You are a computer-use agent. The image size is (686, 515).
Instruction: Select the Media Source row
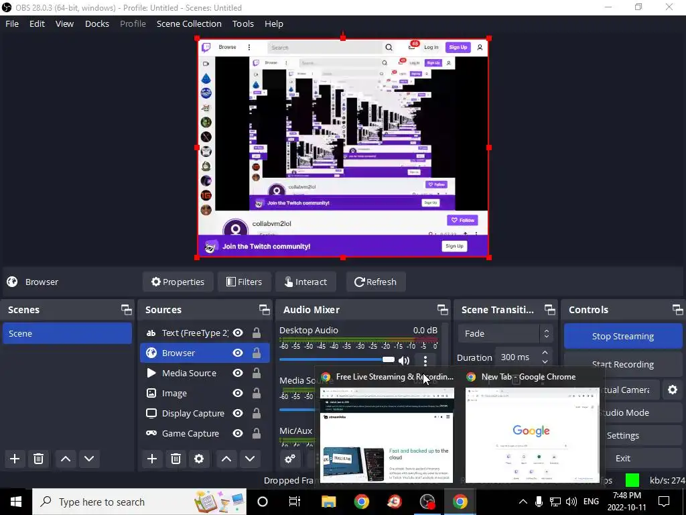click(205, 373)
